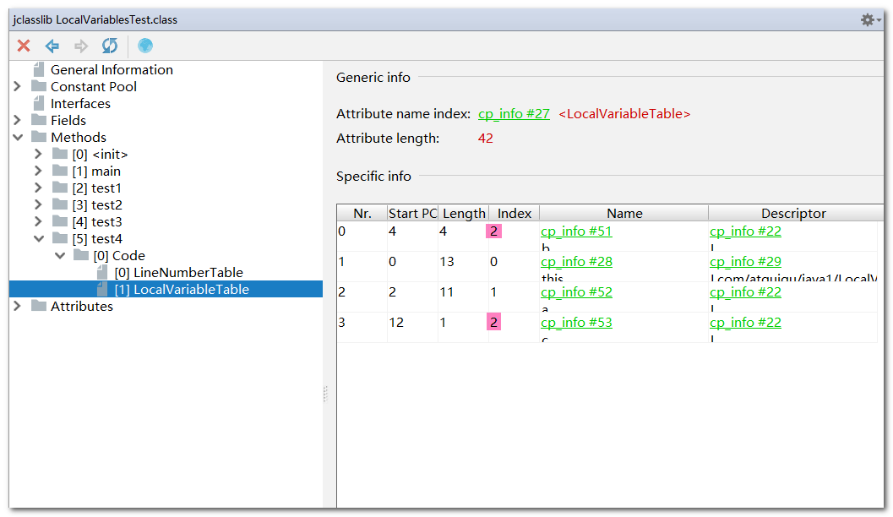This screenshot has width=893, height=517.
Task: Select highlighted index 2 in row 3
Action: (493, 322)
